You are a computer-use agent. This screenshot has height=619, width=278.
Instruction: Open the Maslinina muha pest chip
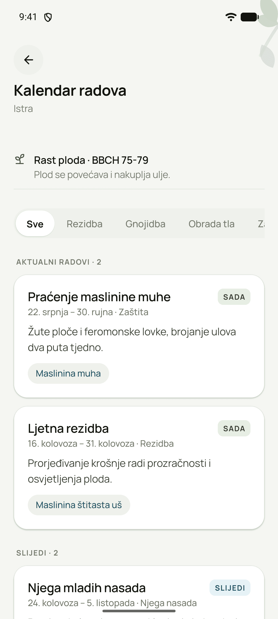68,373
